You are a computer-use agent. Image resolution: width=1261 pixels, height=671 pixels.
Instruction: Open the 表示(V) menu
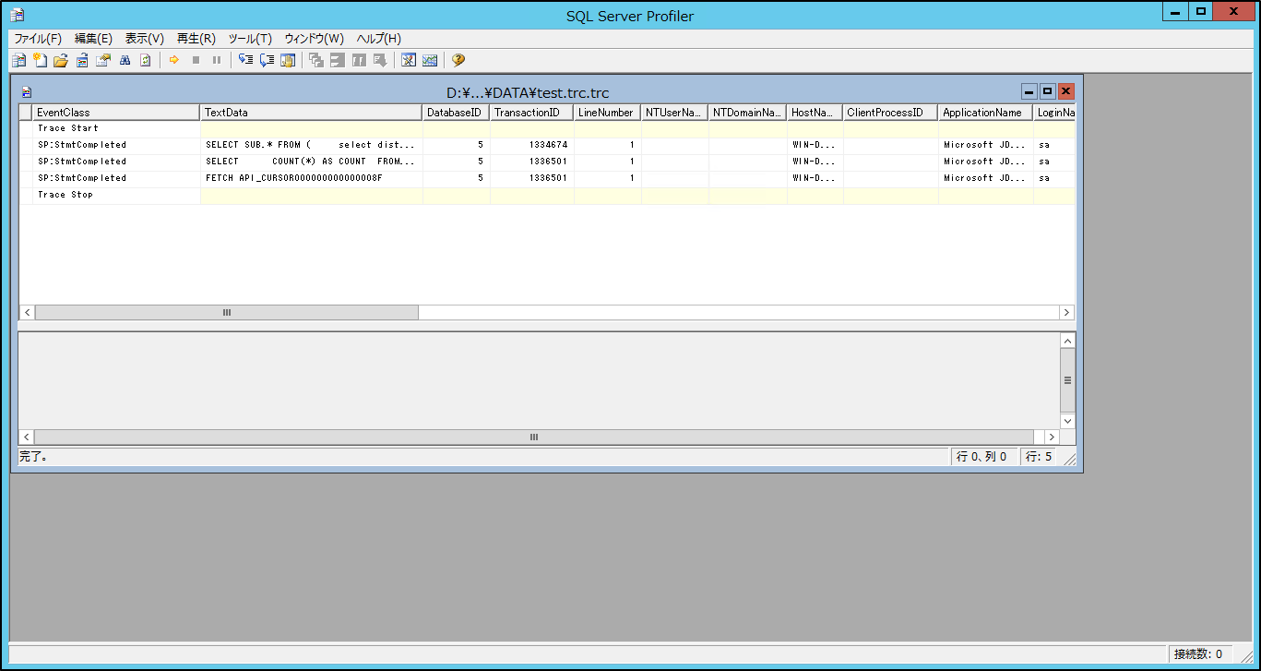pos(145,39)
